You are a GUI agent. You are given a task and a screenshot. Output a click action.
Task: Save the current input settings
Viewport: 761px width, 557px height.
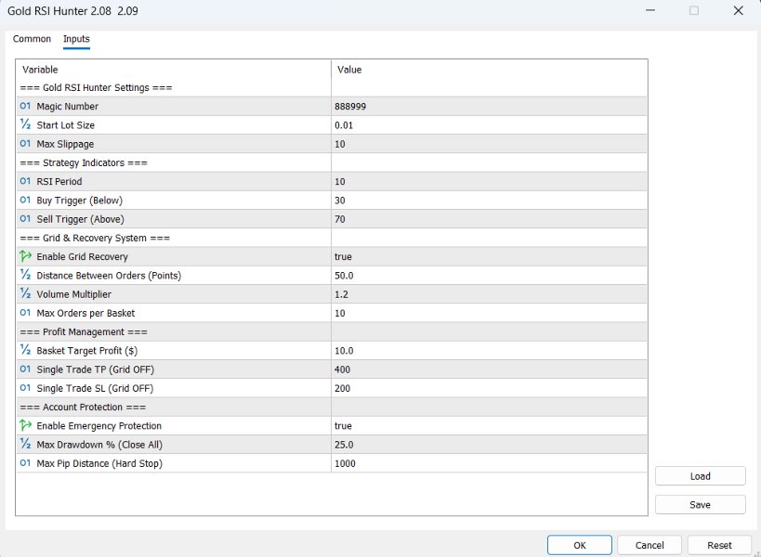pos(700,504)
